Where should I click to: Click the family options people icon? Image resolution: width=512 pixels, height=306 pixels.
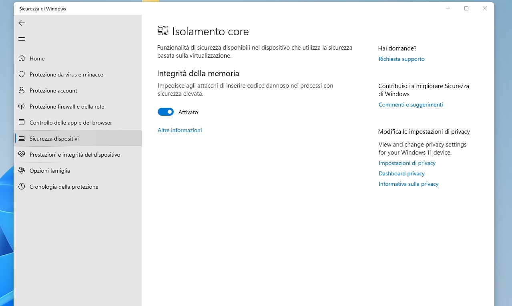(x=22, y=171)
